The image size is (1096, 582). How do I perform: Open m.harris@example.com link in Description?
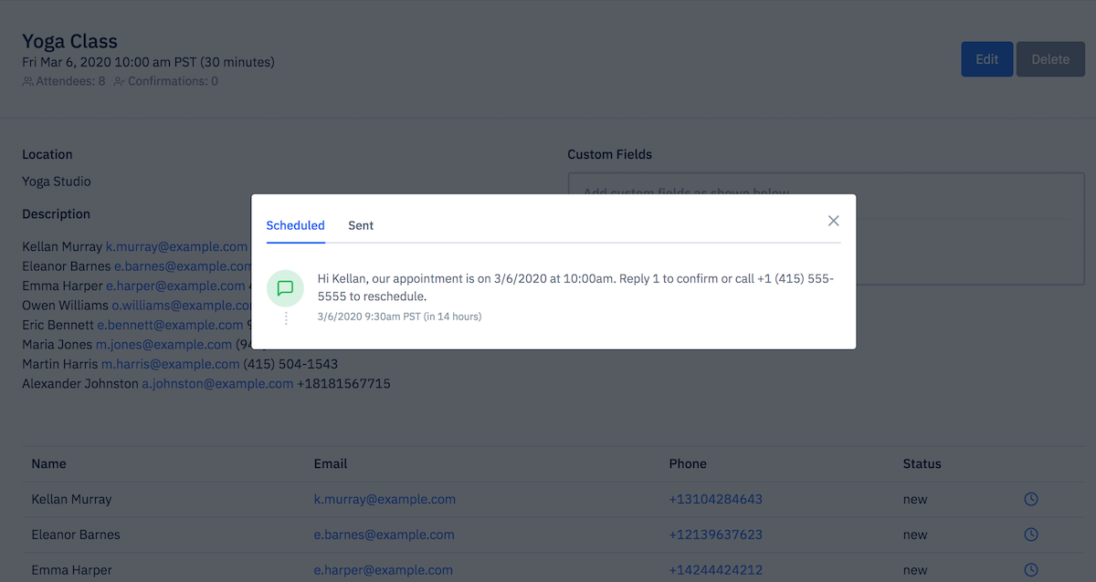click(170, 364)
